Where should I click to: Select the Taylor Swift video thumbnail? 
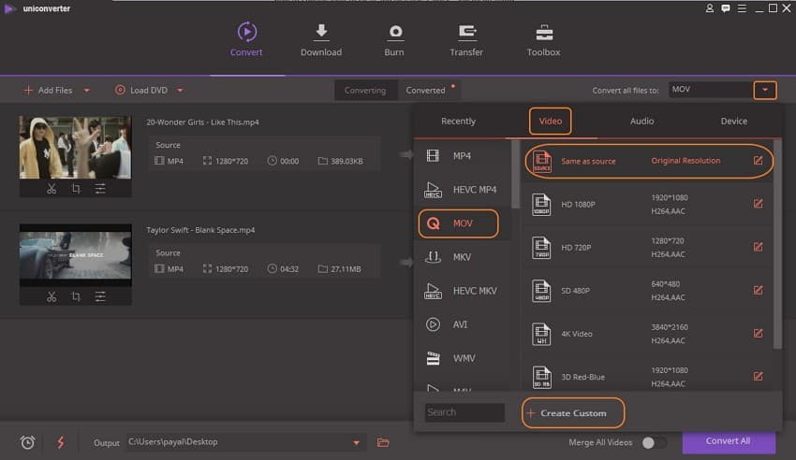click(76, 255)
